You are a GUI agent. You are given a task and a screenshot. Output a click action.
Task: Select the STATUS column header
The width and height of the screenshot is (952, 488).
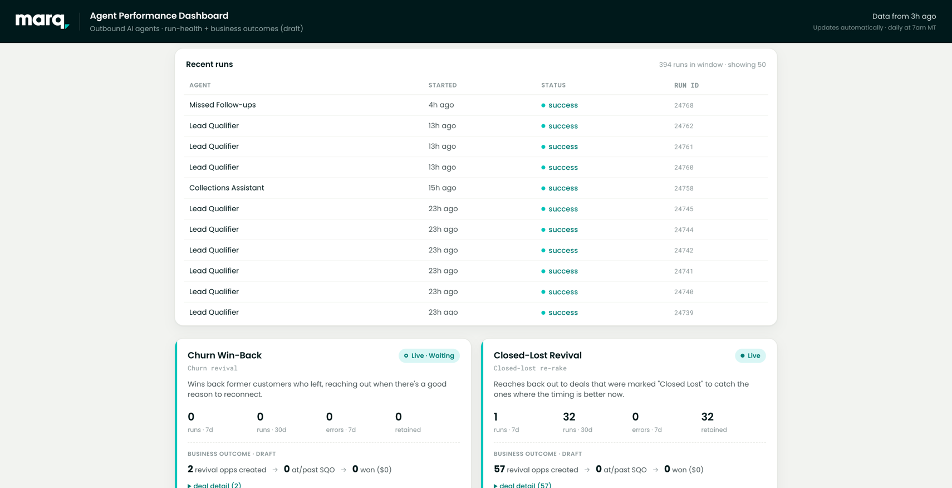pyautogui.click(x=553, y=85)
